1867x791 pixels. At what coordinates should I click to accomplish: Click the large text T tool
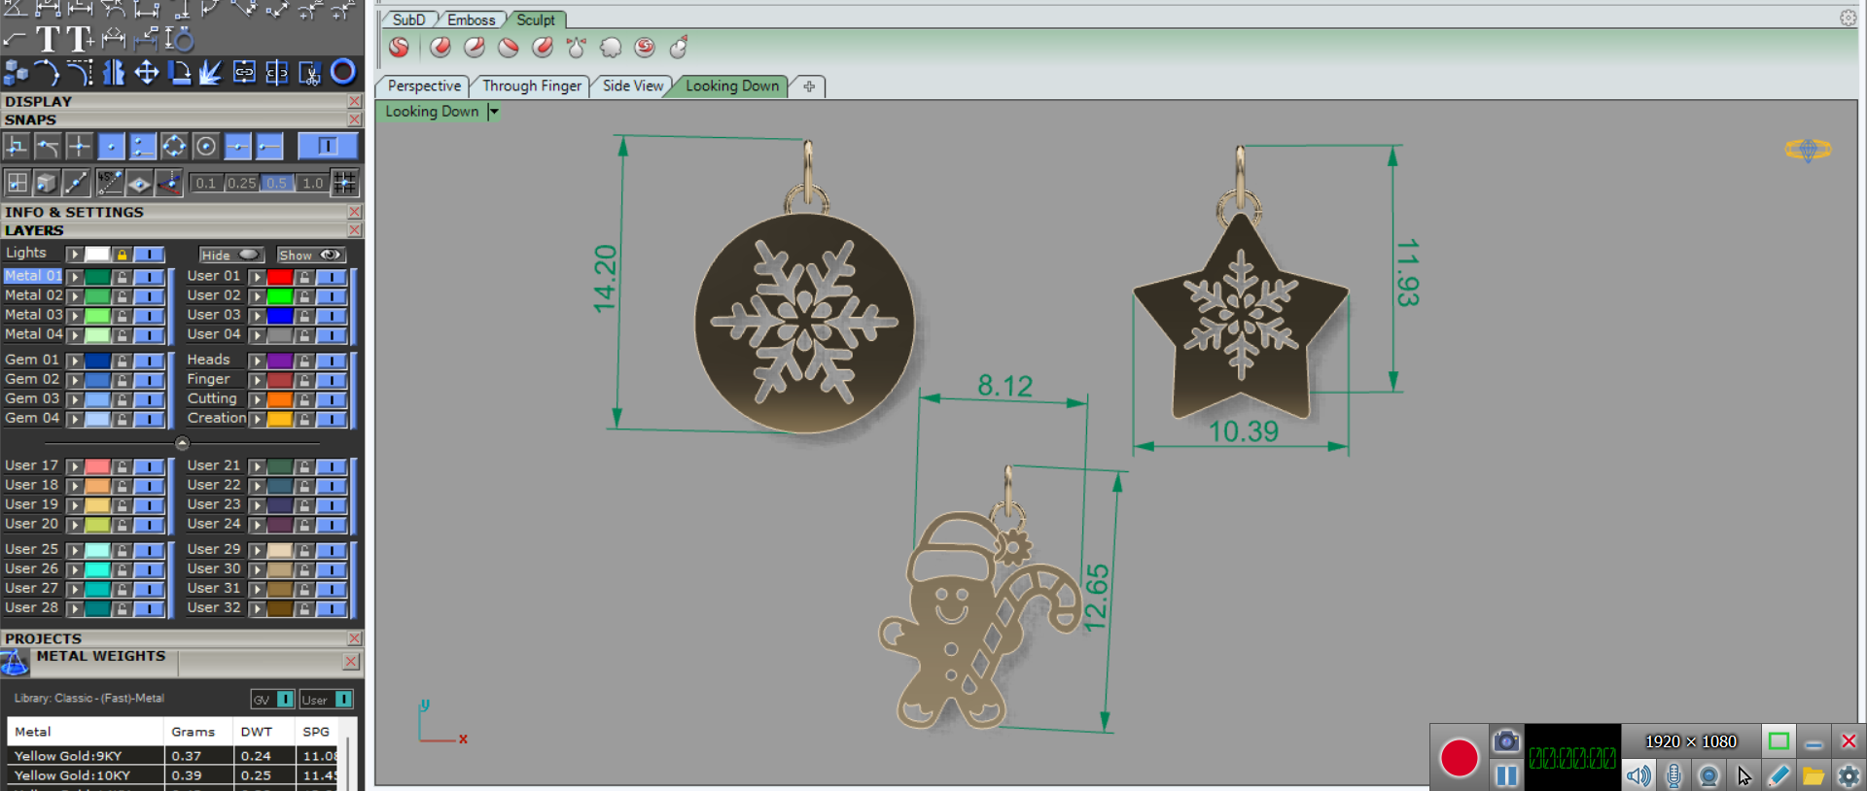(x=48, y=40)
